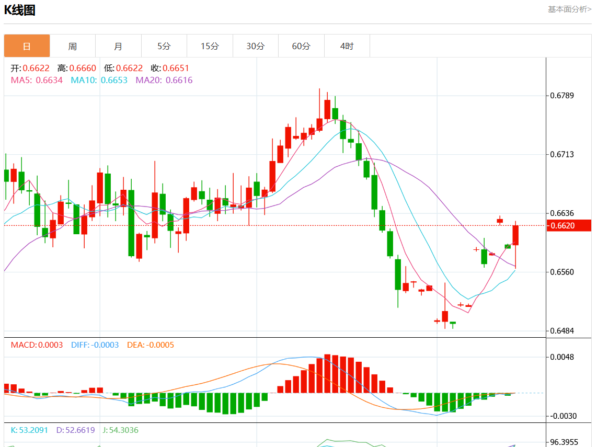
Task: Open the 4时 timeframe tab
Action: 347,46
